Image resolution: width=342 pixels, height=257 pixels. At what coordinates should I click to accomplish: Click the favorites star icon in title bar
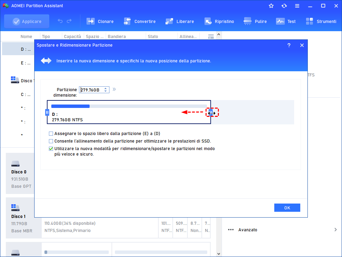[271, 6]
